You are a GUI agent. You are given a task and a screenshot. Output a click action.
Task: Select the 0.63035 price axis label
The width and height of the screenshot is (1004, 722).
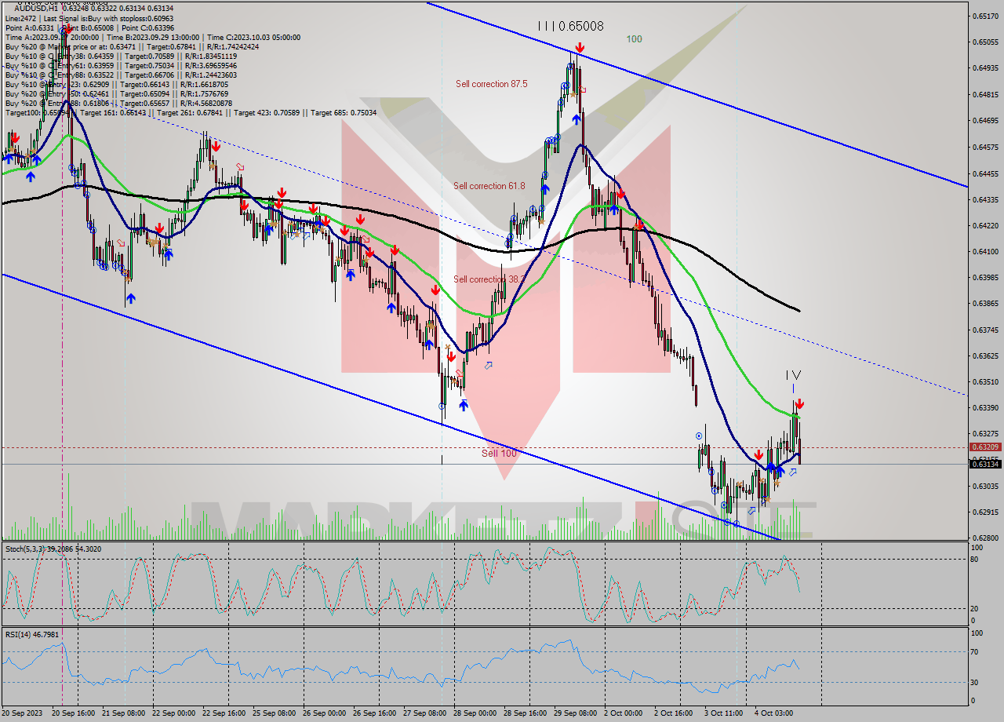click(x=985, y=486)
